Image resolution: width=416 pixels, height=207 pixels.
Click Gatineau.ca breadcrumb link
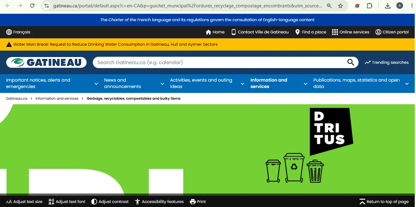[x=17, y=98]
